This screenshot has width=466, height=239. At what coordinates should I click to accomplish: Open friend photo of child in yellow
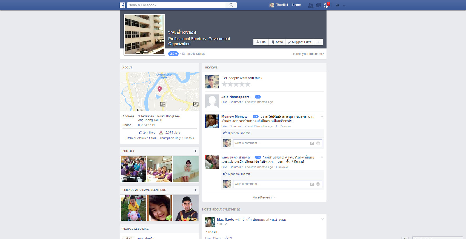(133, 208)
